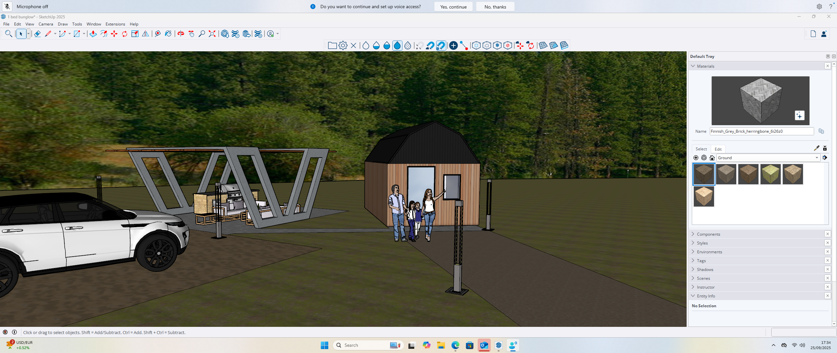Enable the grey disabled magnet snap
837x353 pixels.
pyautogui.click(x=419, y=45)
